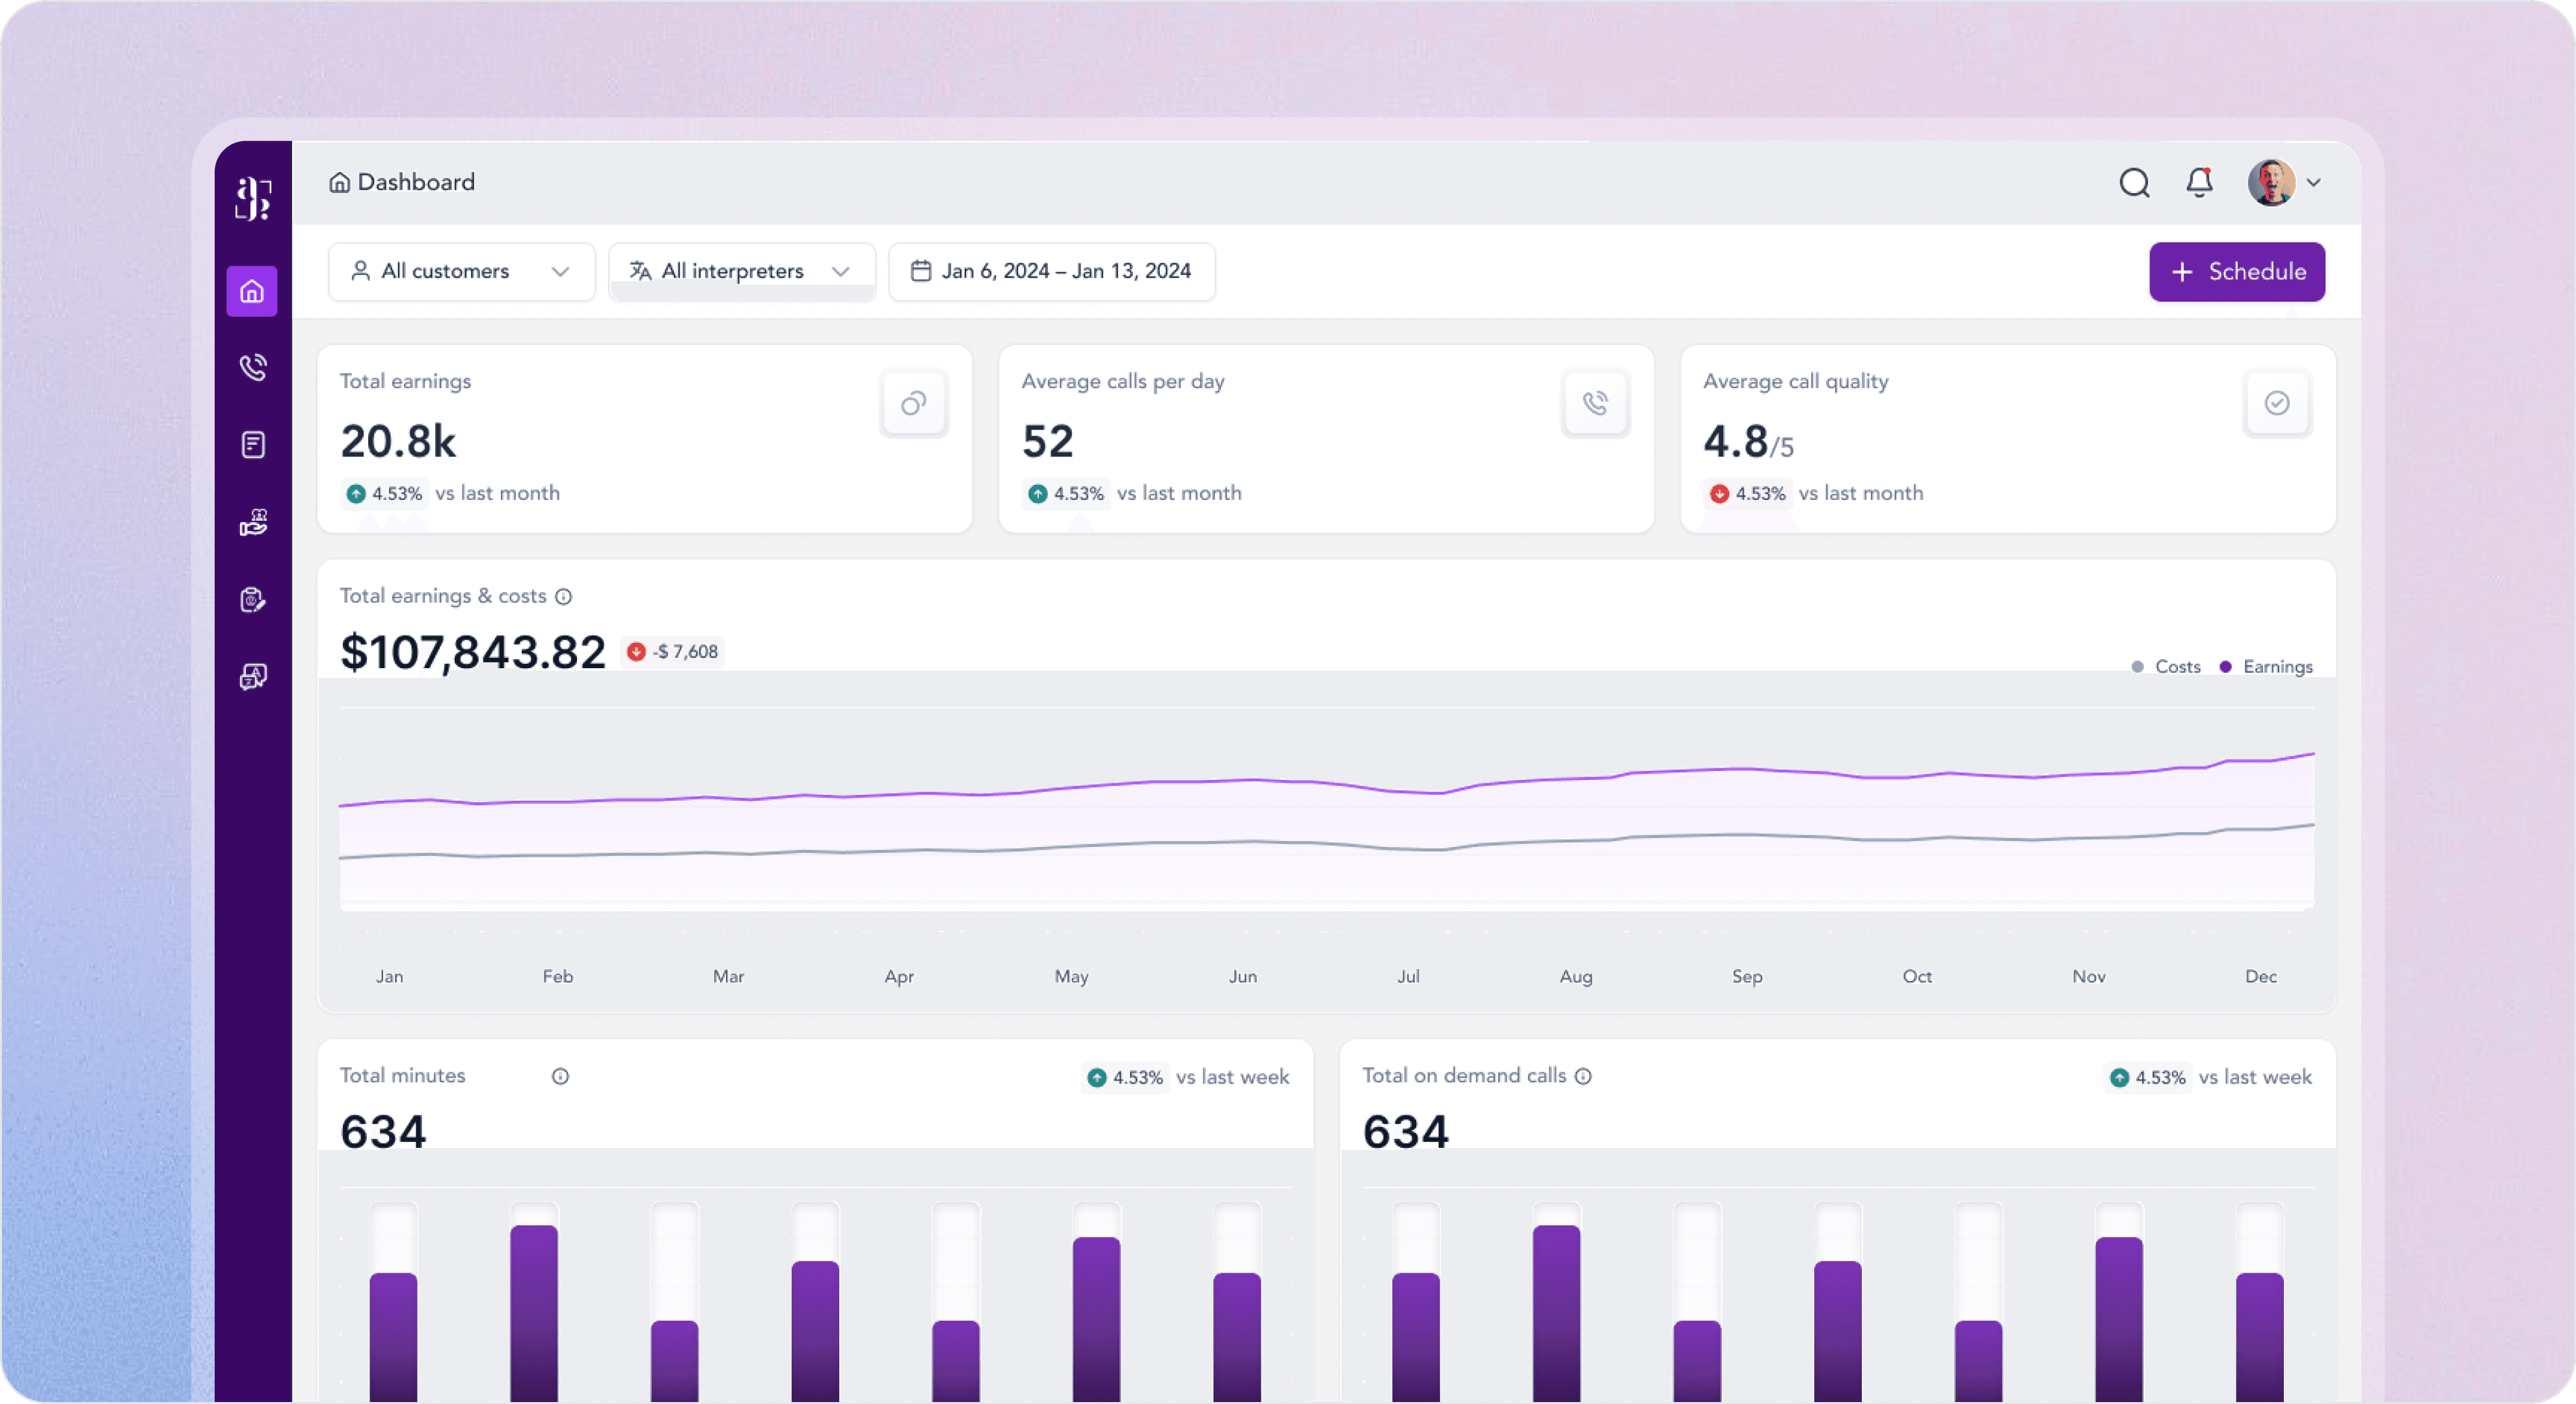This screenshot has height=1404, width=2576.
Task: Open the customers hand-holding-people sidebar icon
Action: click(x=253, y=523)
